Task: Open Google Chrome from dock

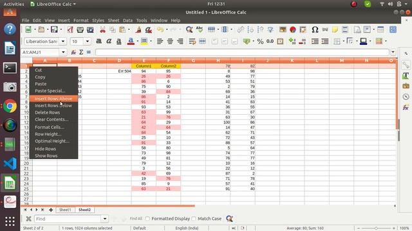Action: point(10,106)
